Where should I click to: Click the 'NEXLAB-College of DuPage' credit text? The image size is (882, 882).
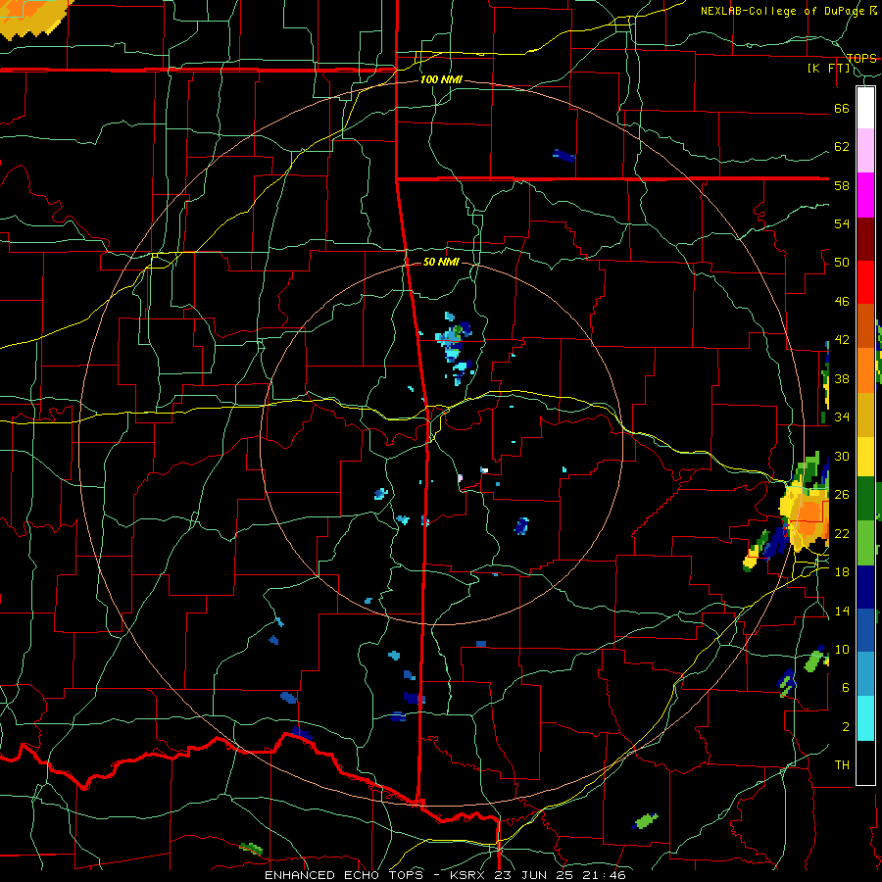click(x=784, y=11)
